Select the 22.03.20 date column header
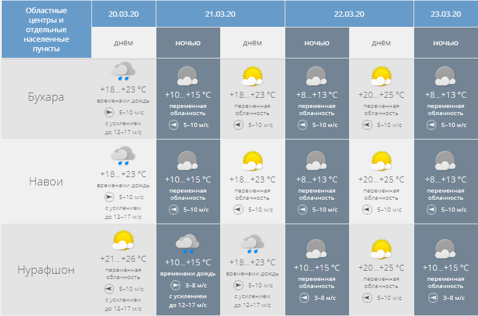 pyautogui.click(x=349, y=14)
